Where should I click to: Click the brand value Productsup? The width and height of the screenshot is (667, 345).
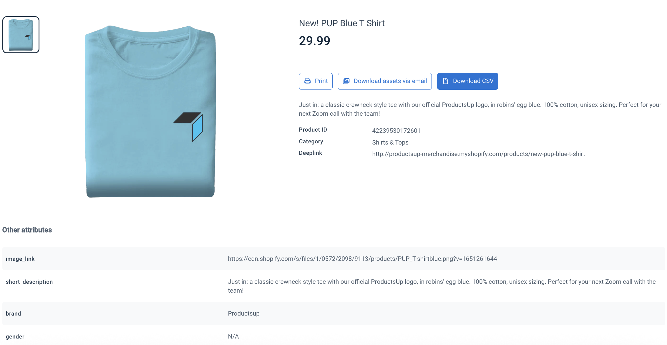[243, 314]
